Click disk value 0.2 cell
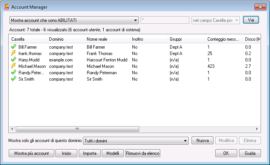The height and width of the screenshot is (165, 270). click(248, 53)
